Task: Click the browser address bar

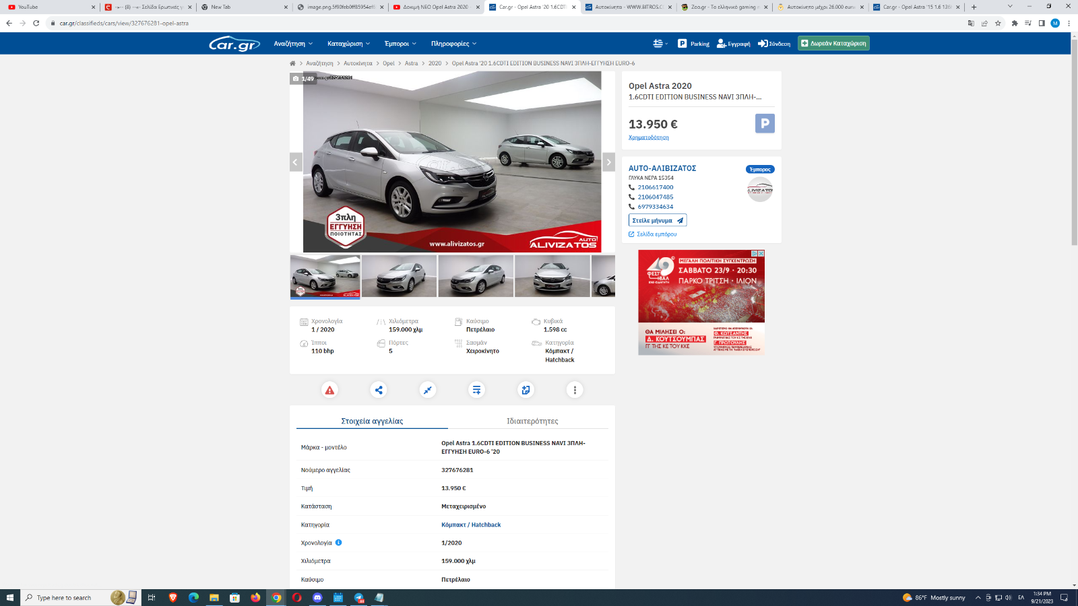Action: click(x=505, y=23)
